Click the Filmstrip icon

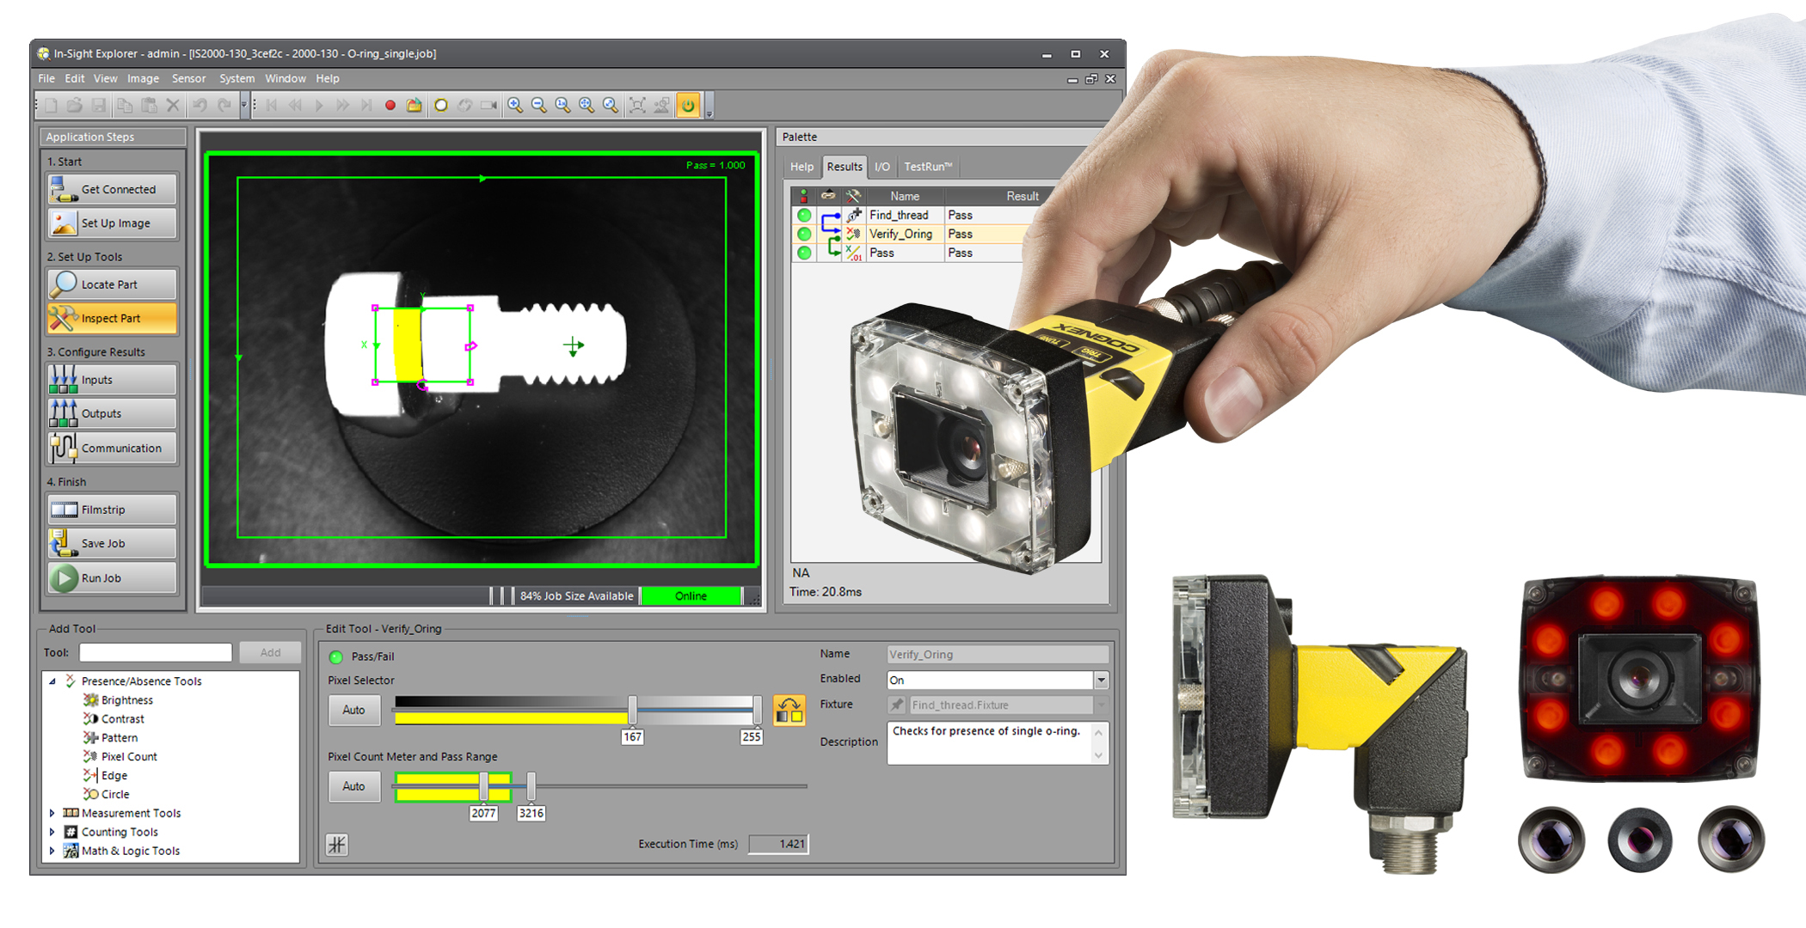coord(63,509)
